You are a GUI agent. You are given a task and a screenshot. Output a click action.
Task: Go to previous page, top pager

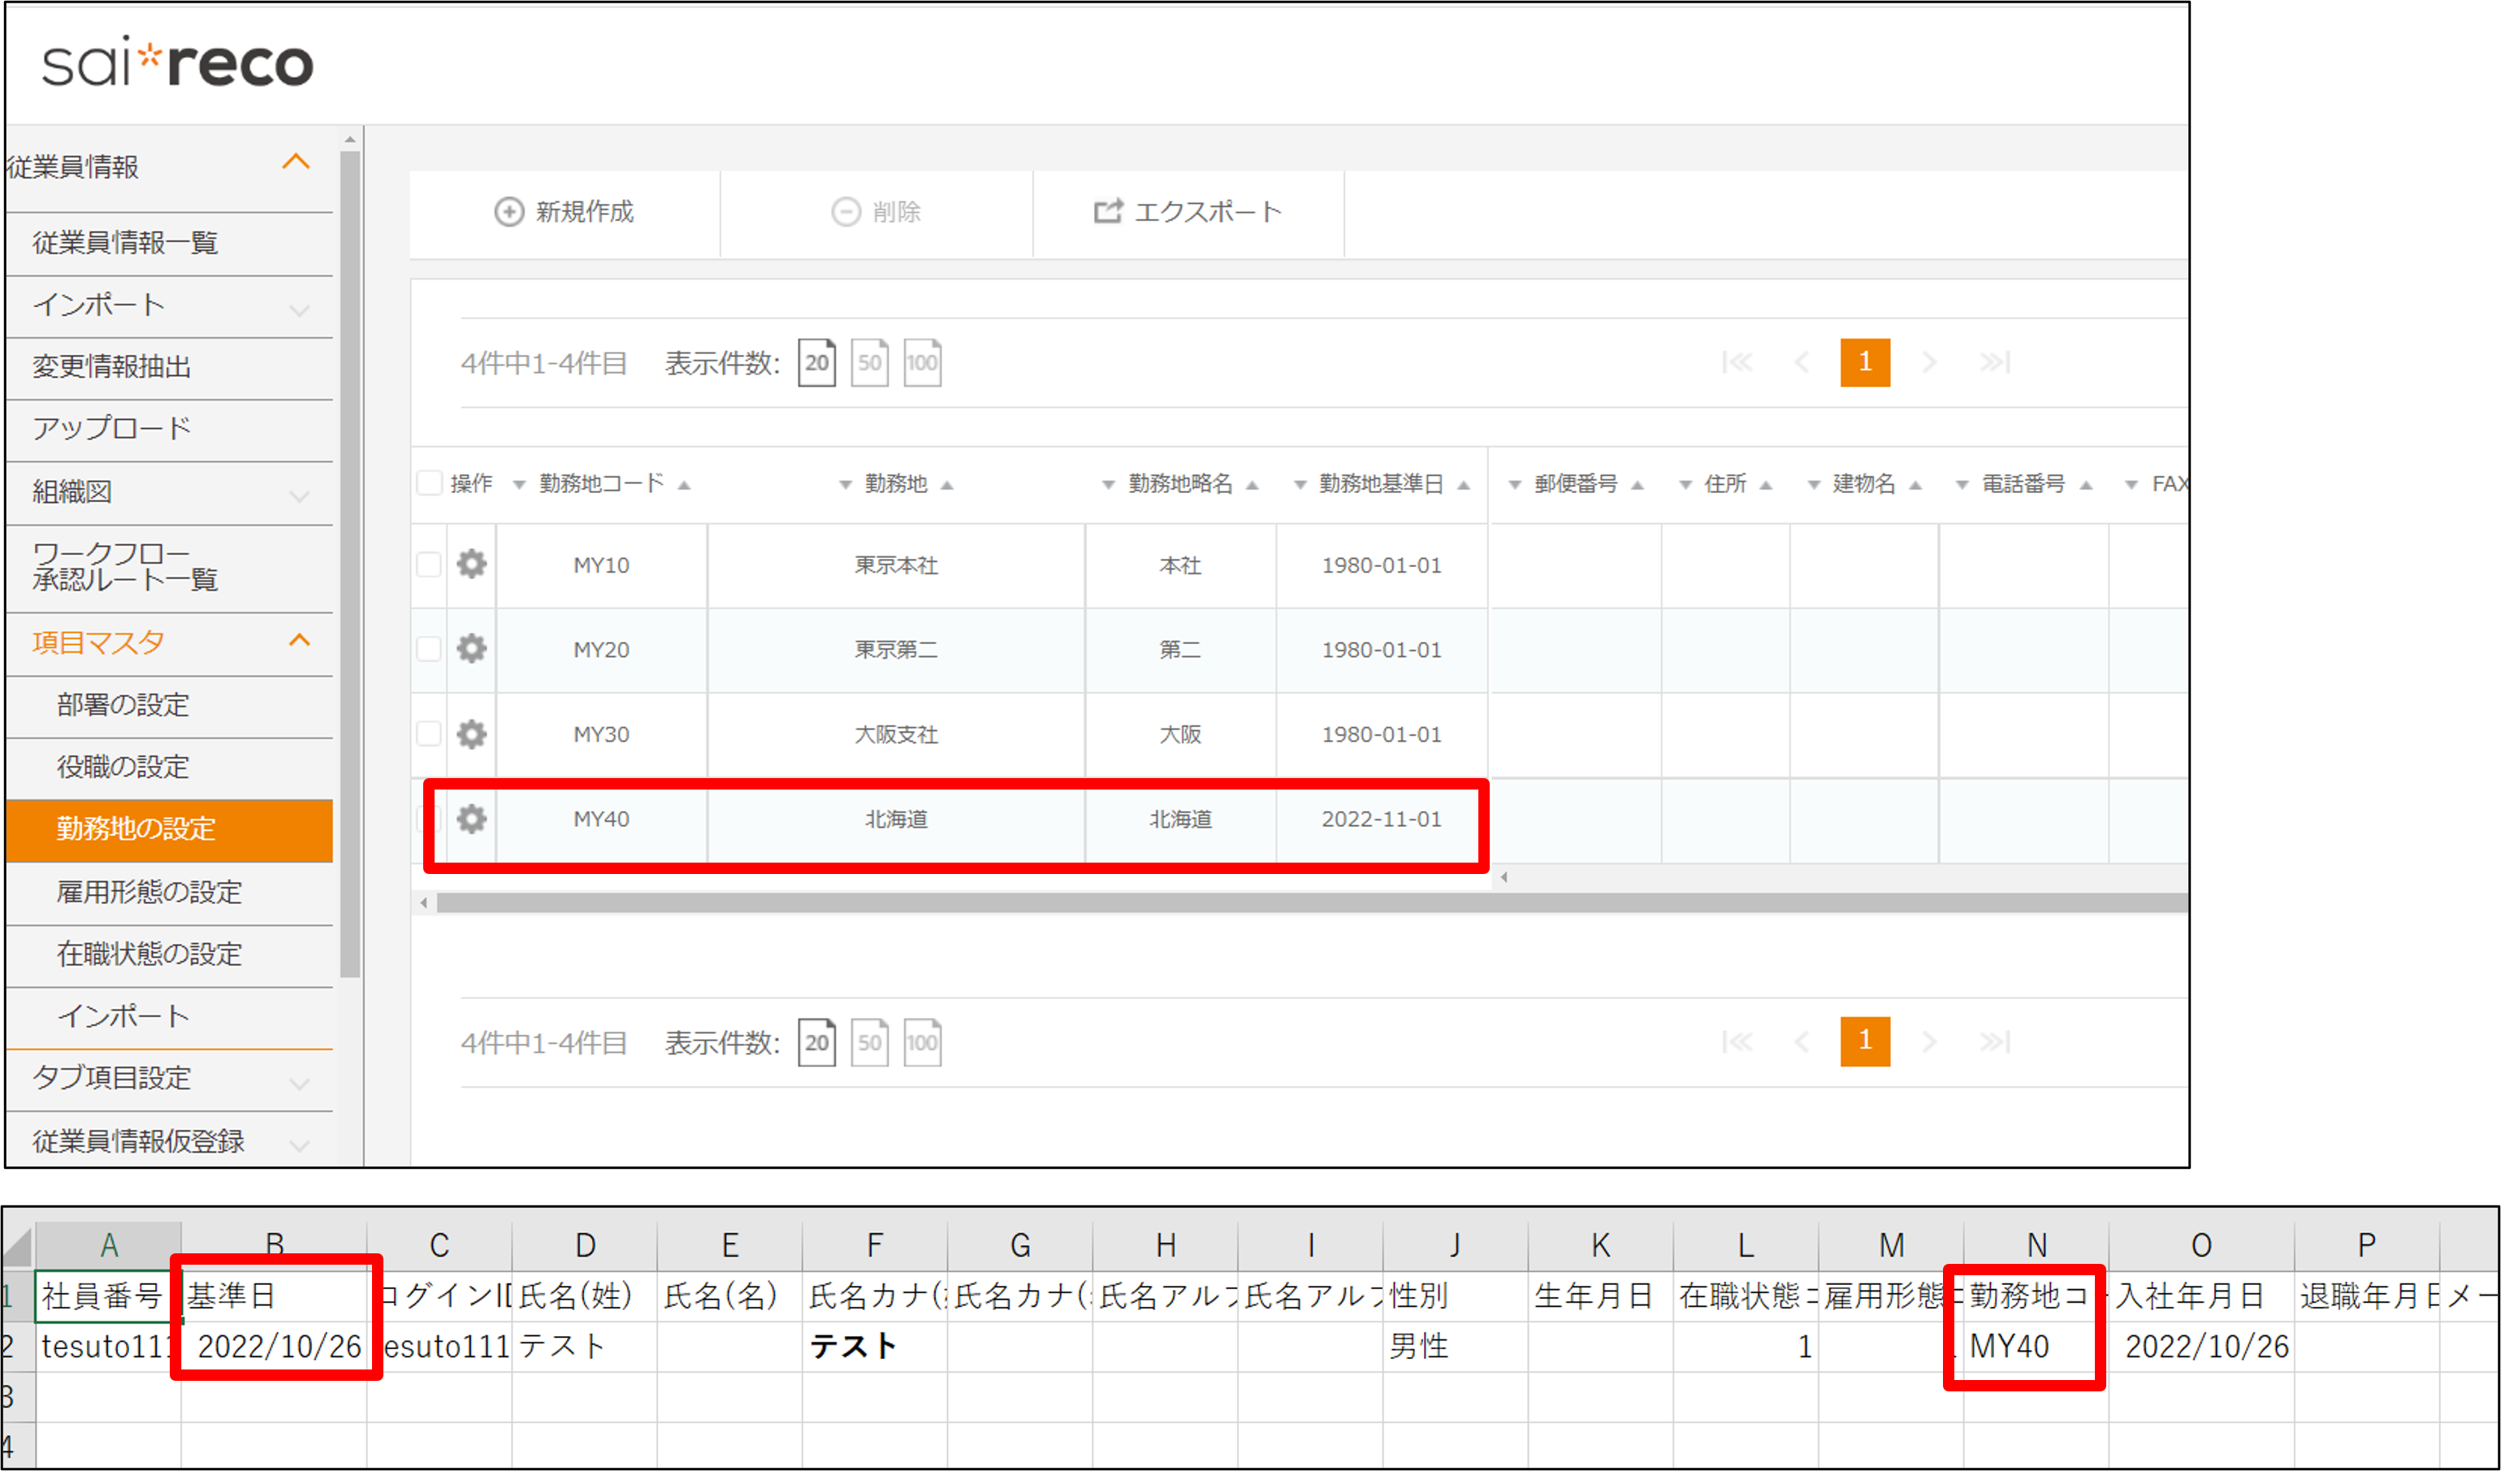[x=1802, y=362]
